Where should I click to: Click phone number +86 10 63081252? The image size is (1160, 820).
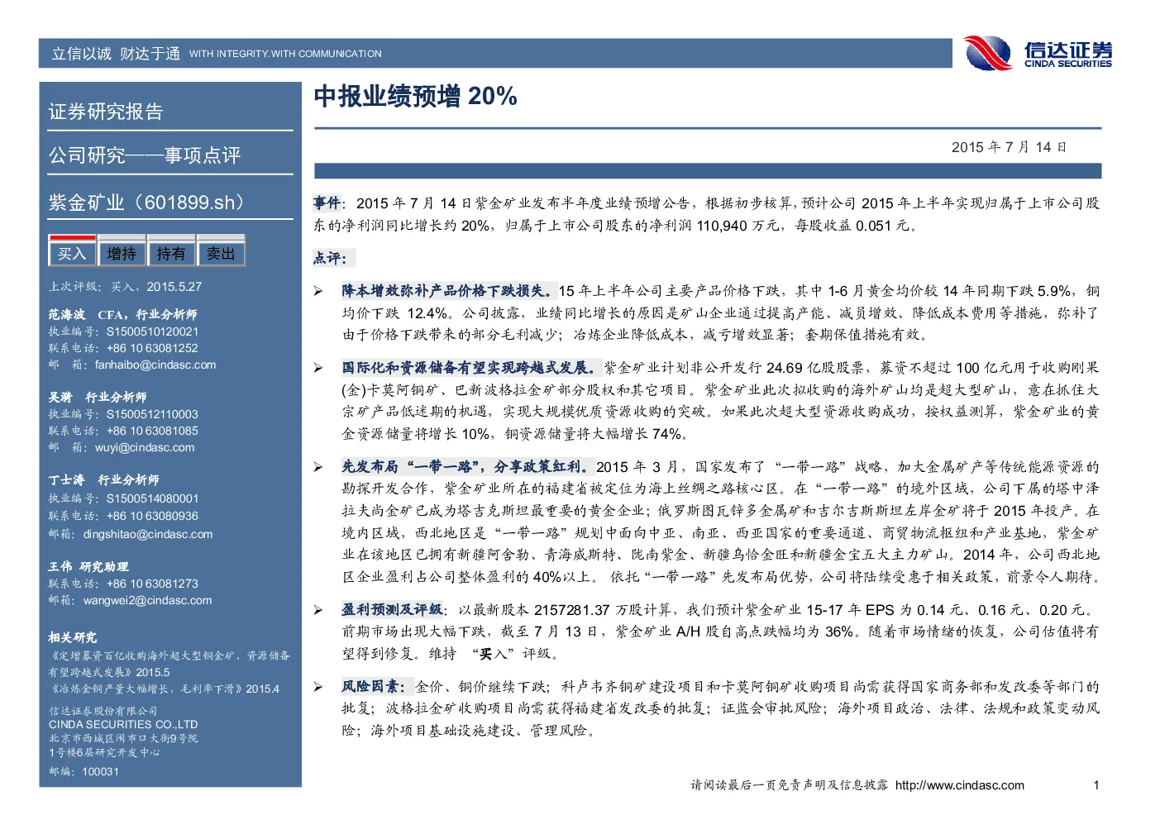click(x=152, y=348)
